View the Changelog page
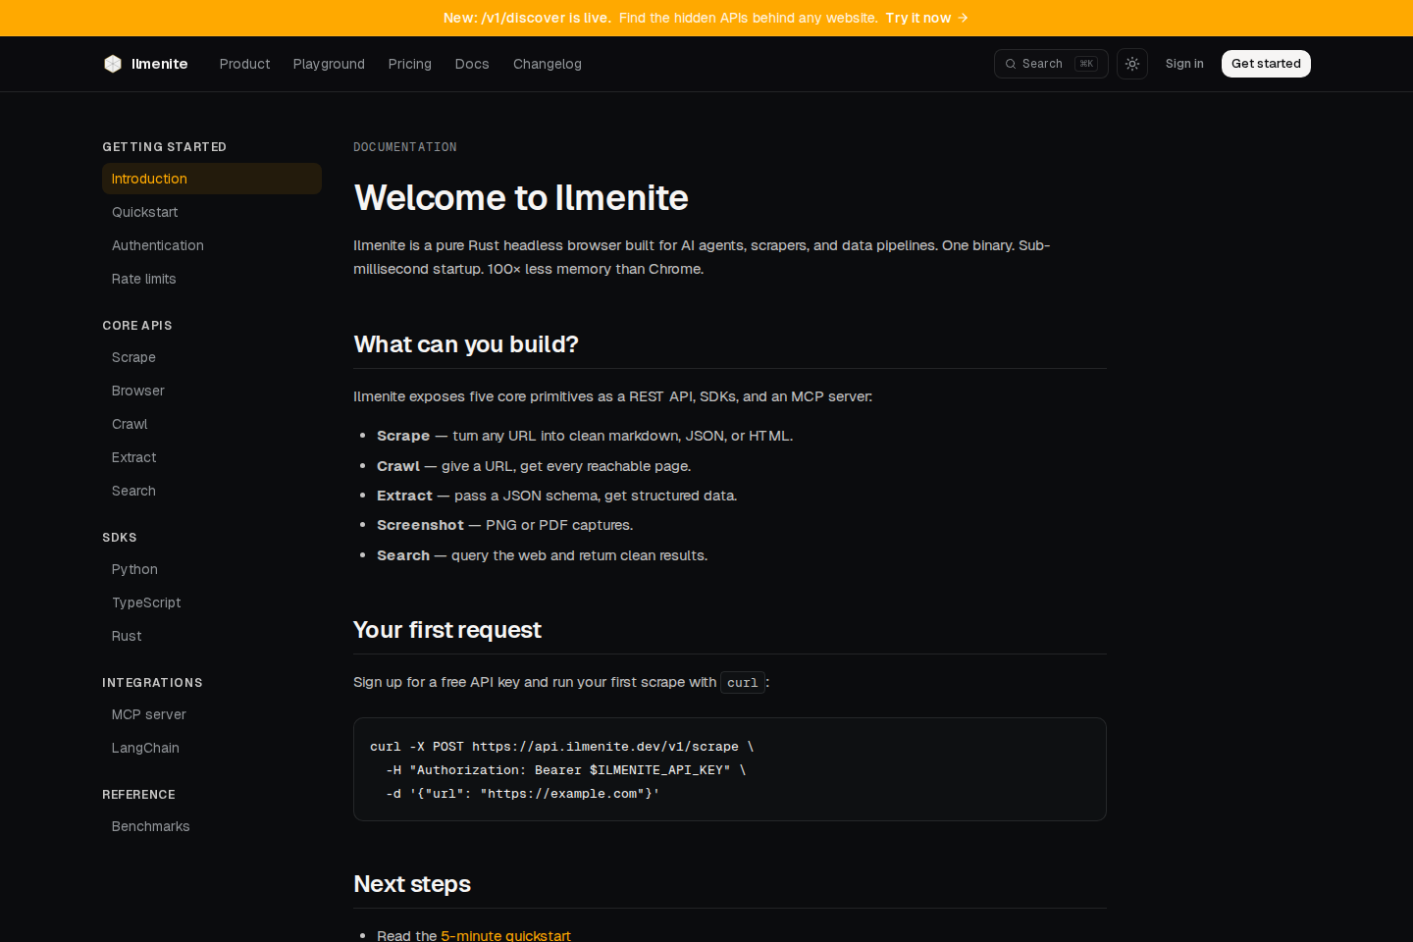The image size is (1413, 942). point(548,64)
